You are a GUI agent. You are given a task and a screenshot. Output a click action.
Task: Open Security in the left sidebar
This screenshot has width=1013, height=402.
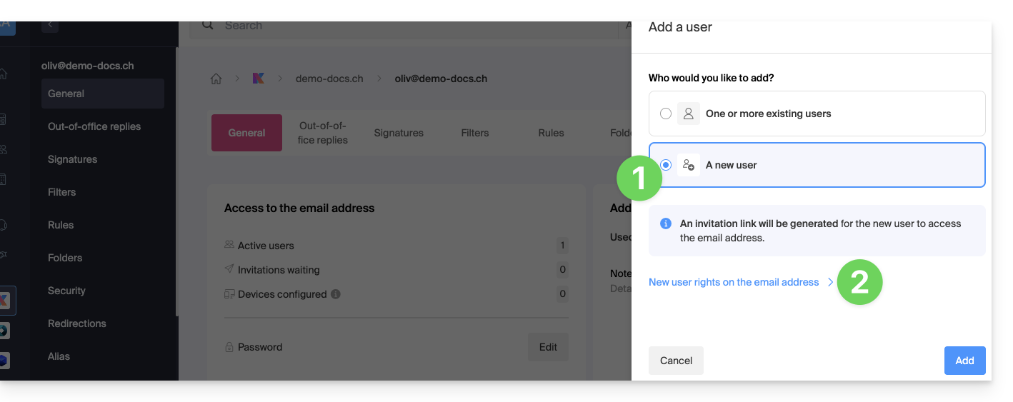click(x=66, y=291)
